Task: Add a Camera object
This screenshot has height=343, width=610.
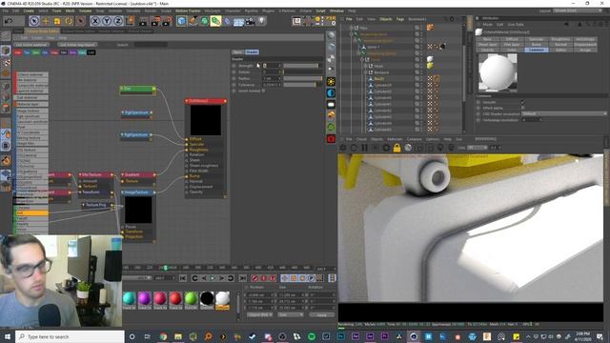Action: pyautogui.click(x=250, y=21)
